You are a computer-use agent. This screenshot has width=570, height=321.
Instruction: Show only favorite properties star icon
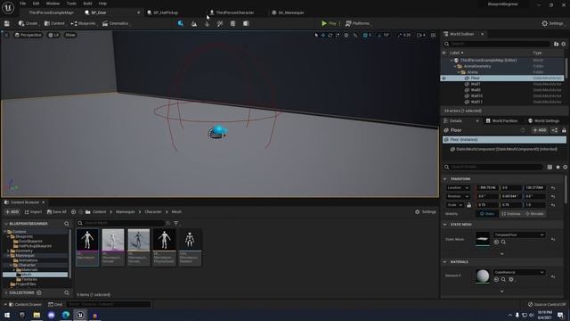point(558,167)
